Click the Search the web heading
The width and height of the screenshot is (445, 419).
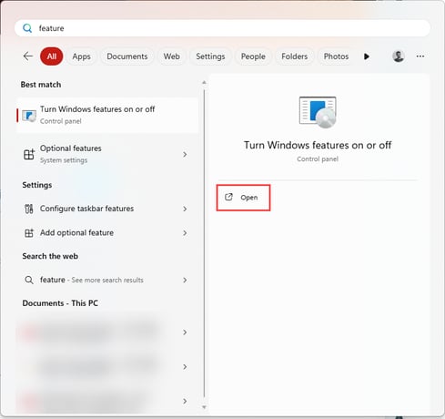pos(50,256)
